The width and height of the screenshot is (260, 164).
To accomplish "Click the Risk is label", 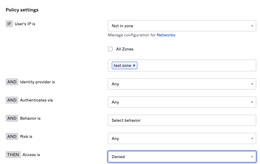I will (26, 136).
